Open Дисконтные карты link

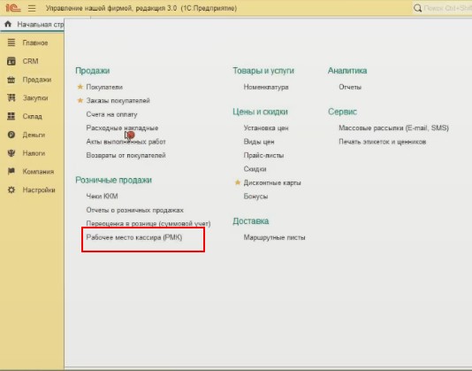click(x=272, y=182)
